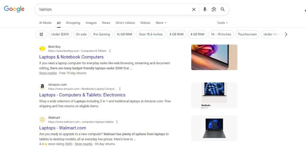Click the Walmart favicon
The image size is (306, 150).
[42, 120]
